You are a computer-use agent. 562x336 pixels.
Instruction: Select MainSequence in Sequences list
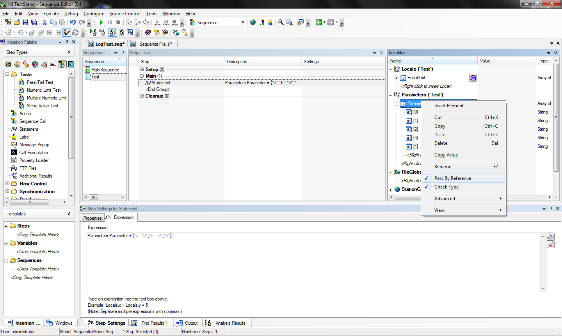105,69
